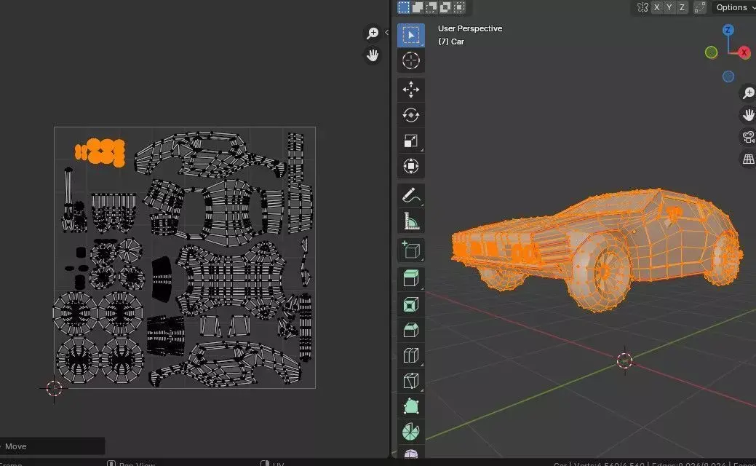Screen dimensions: 756x466
Task: Click the 3D viewport pan hand icon
Action: 748,115
